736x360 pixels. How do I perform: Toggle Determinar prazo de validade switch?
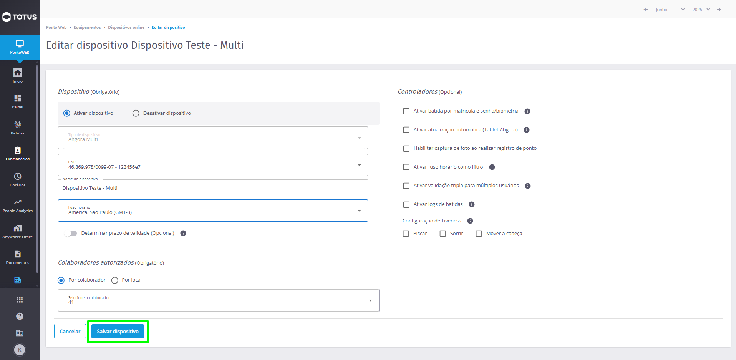tap(71, 233)
